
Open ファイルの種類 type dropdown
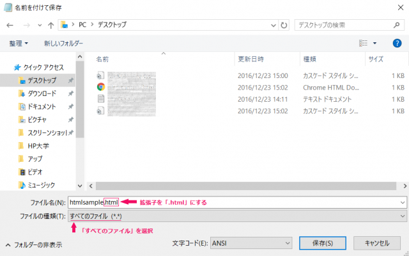pos(237,216)
